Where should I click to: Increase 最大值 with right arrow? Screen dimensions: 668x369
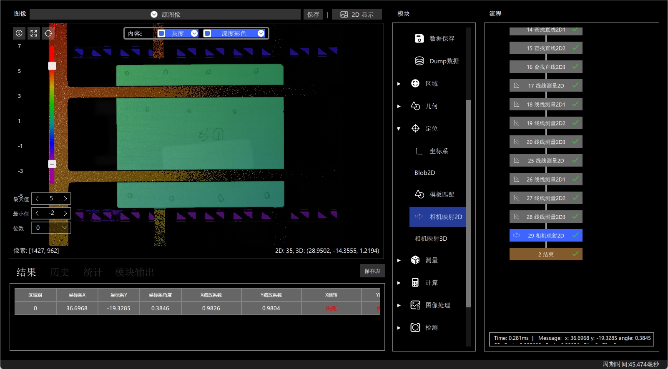coord(65,199)
